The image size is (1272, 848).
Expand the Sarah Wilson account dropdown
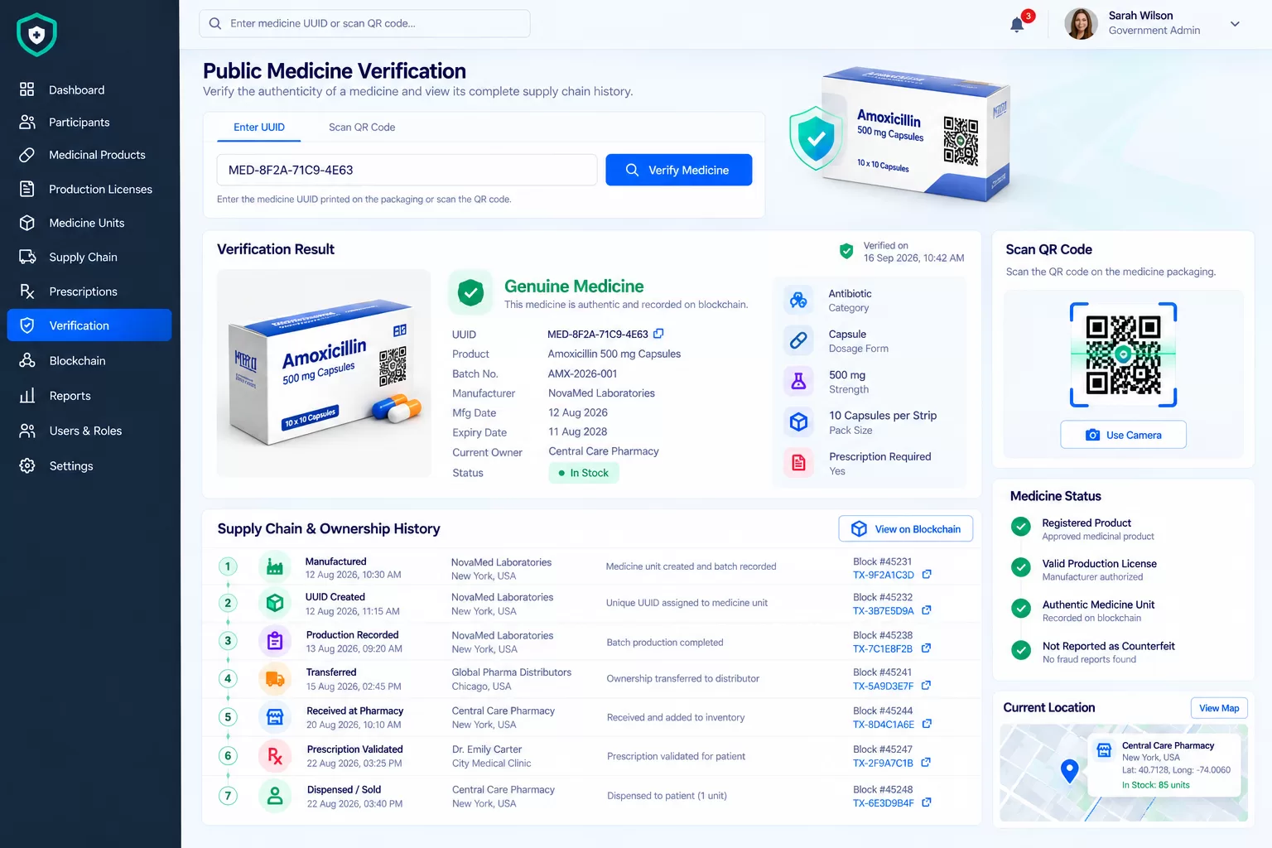(x=1235, y=24)
